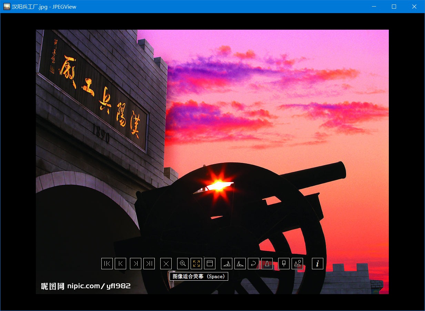425x311 pixels.
Task: Toggle the keep parameters pin
Action: coord(284,264)
